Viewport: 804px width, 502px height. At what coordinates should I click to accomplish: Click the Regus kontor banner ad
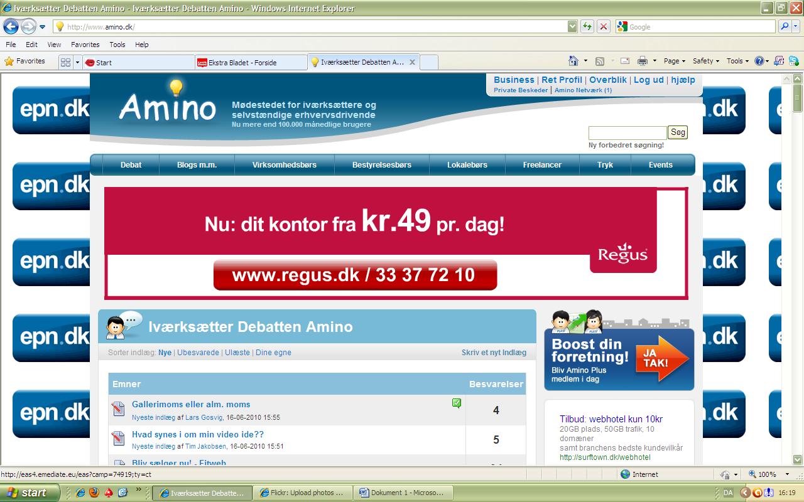[x=396, y=242]
